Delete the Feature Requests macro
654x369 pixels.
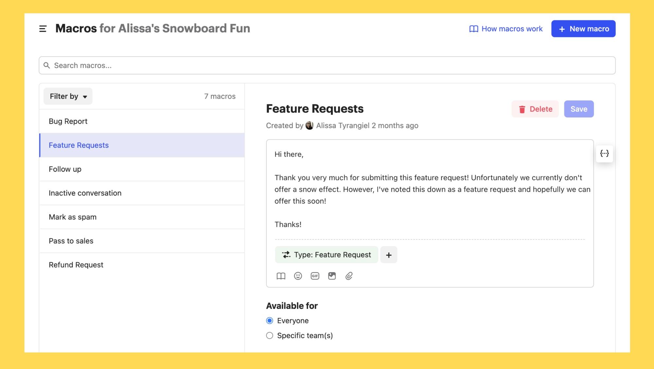tap(535, 109)
